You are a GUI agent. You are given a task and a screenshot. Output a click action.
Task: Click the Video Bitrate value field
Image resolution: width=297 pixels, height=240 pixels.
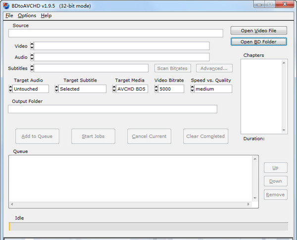pos(171,89)
